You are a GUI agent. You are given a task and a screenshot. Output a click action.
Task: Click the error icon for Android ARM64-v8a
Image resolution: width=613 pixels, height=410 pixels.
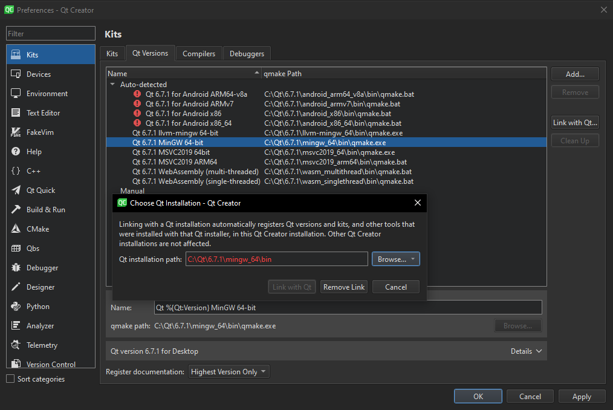[137, 94]
